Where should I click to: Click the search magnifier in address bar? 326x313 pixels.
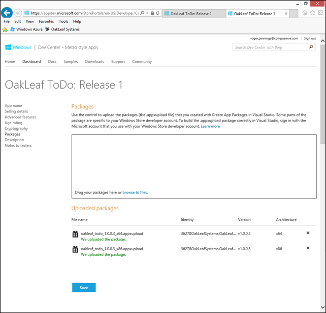(x=142, y=13)
